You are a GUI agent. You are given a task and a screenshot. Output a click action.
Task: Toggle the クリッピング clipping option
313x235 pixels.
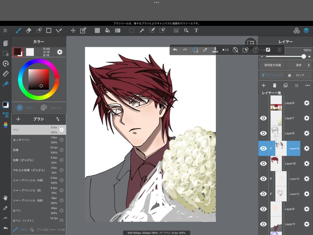[x=272, y=75]
